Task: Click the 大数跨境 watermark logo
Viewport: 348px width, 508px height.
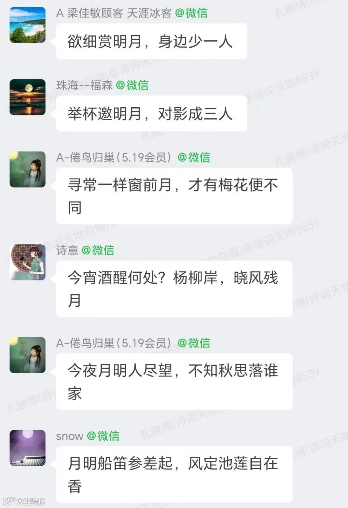Action: click(24, 501)
